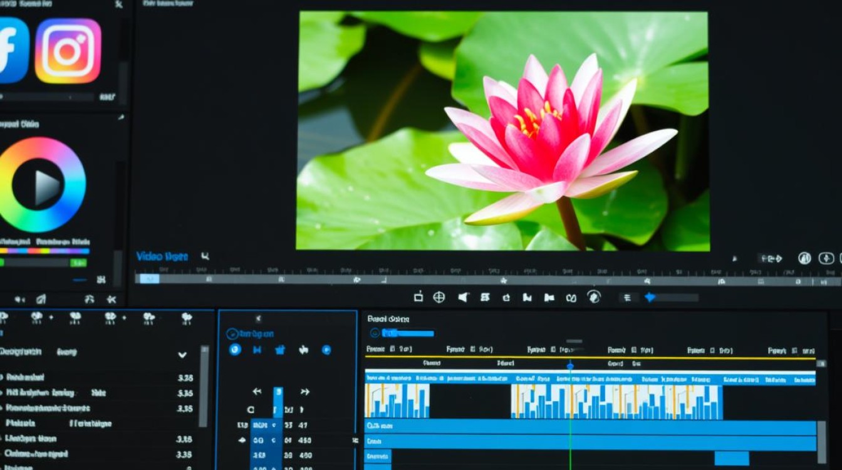Click the left arrow in the middle panel
The height and width of the screenshot is (470, 842).
point(257,392)
